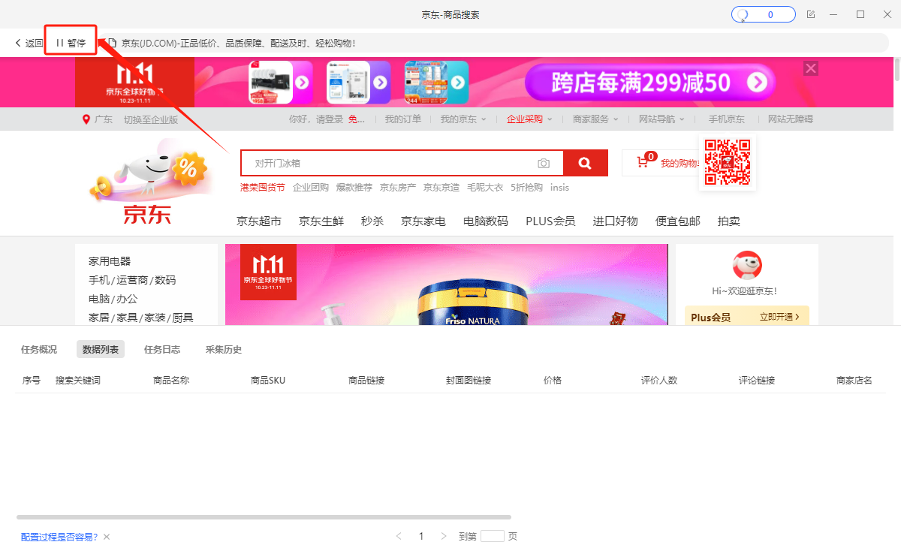The width and height of the screenshot is (901, 551).
Task: Select 家居 category in sidebar
Action: click(98, 318)
